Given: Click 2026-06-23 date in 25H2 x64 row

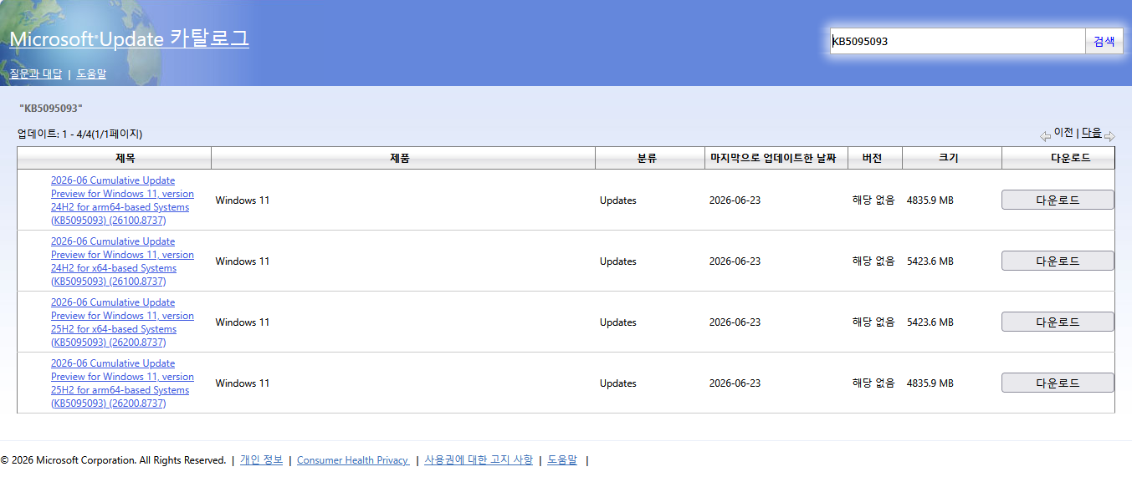Looking at the screenshot, I should point(735,322).
